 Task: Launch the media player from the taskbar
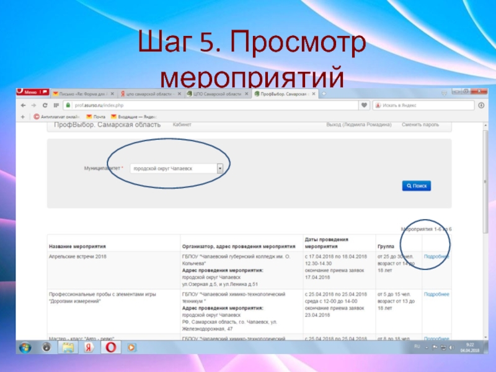(x=131, y=348)
